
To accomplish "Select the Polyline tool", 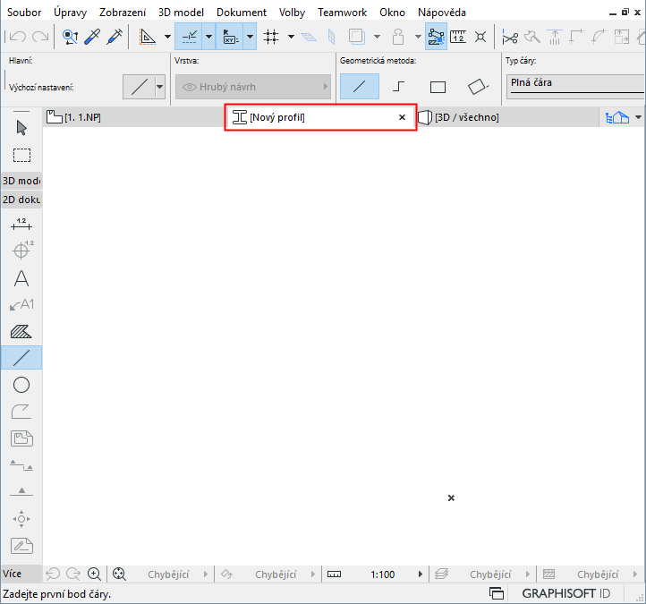I will click(x=21, y=412).
